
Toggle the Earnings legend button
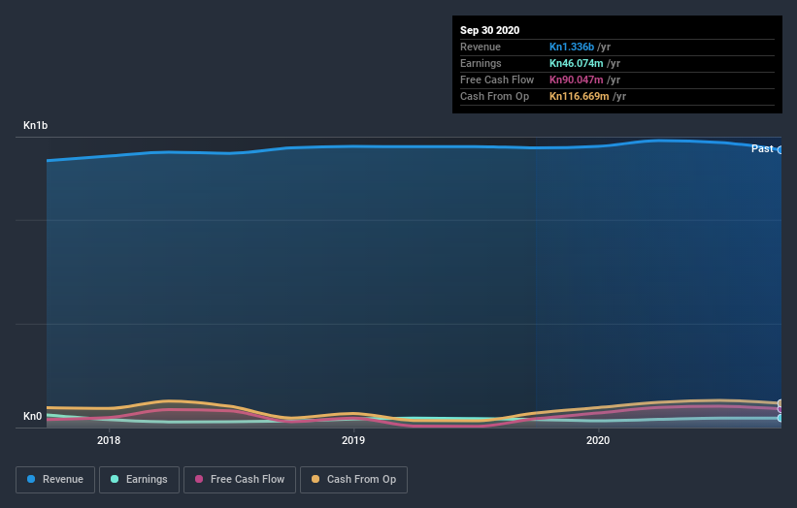tap(139, 480)
